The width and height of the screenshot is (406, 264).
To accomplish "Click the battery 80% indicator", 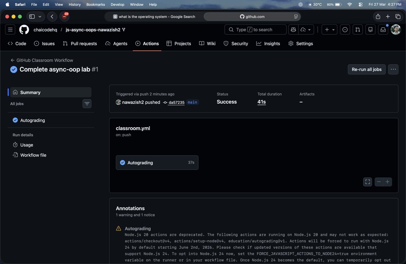I will click(335, 4).
